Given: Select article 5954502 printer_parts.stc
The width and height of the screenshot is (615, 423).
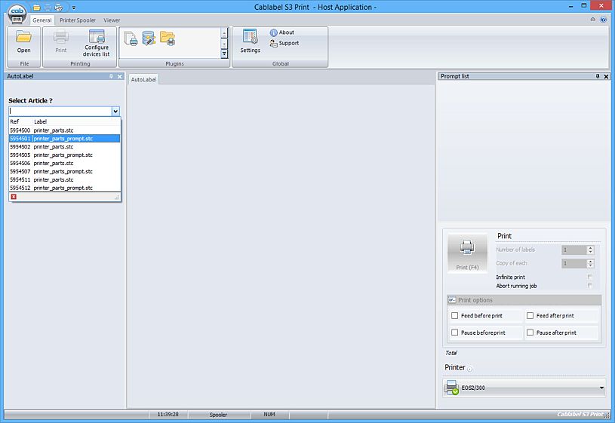Looking at the screenshot, I should click(x=64, y=146).
